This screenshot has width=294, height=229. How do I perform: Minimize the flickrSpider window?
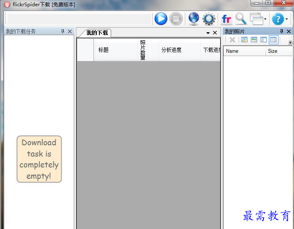(x=257, y=3)
